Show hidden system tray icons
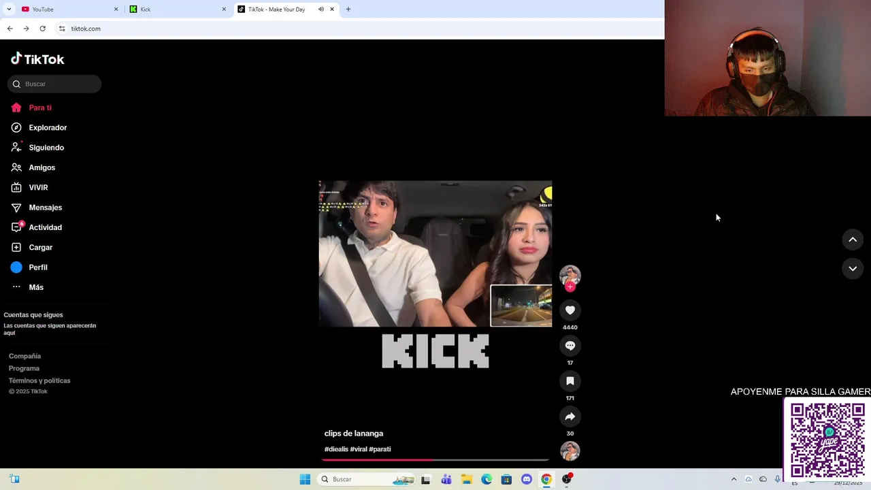Screen dimensions: 871x490 point(734,479)
